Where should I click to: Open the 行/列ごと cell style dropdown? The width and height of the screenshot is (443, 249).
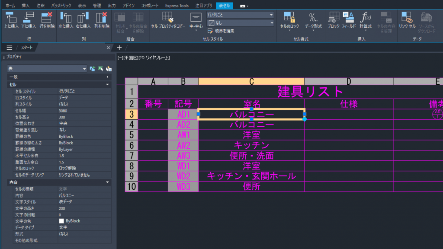tap(240, 15)
